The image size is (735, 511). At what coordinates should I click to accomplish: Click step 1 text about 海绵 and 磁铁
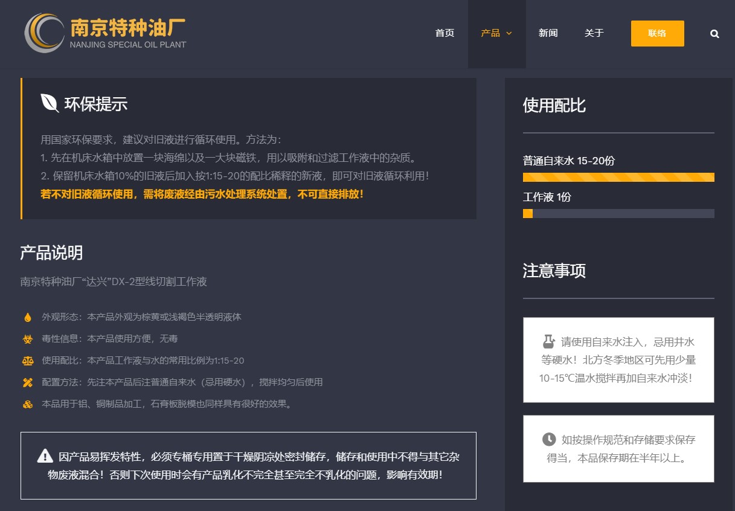[228, 158]
